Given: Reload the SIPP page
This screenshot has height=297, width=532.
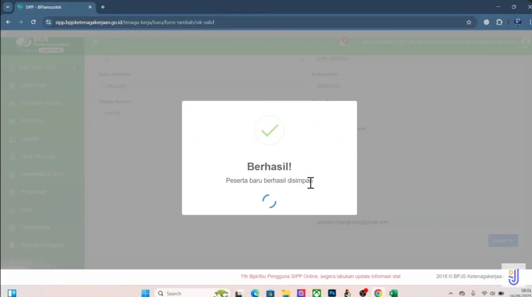Looking at the screenshot, I should [33, 22].
